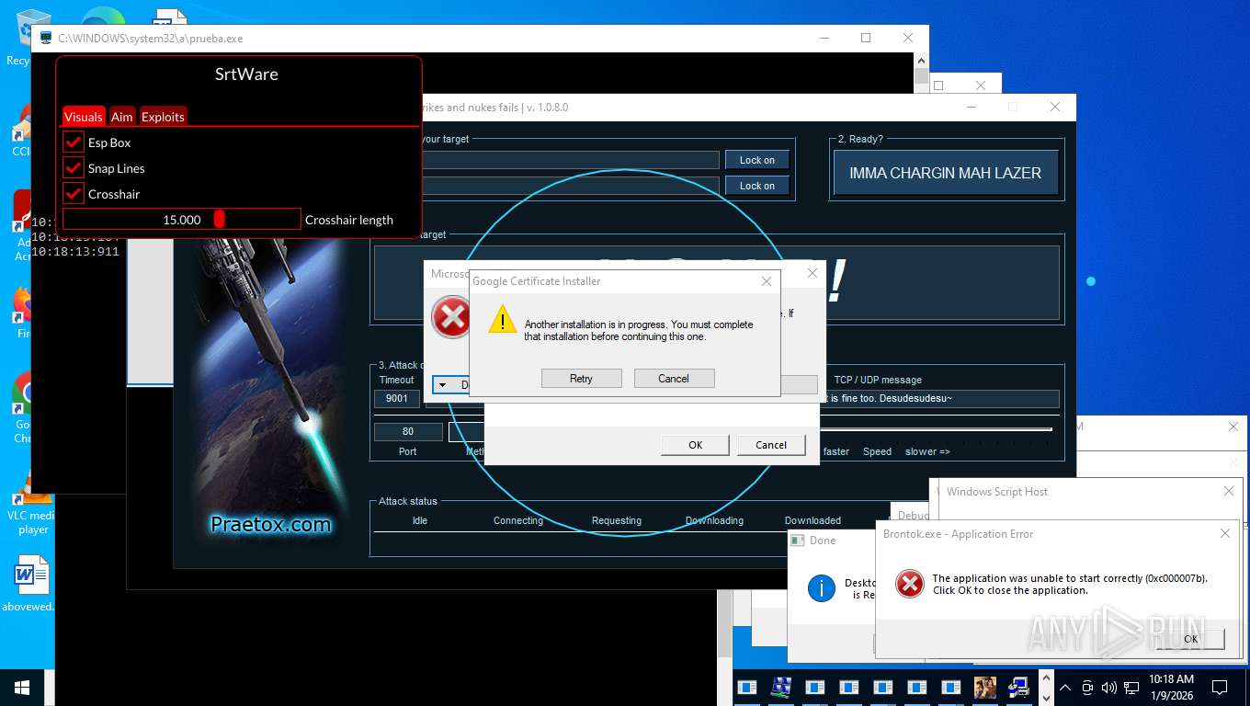
Task: Click the speed slider track in LOIC
Action: click(x=937, y=429)
